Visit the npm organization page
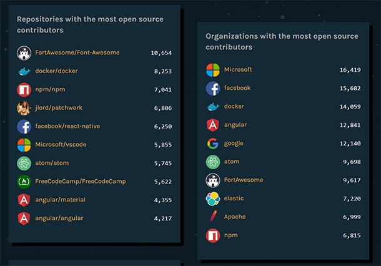Viewport: 381px width, 266px height. pos(231,235)
